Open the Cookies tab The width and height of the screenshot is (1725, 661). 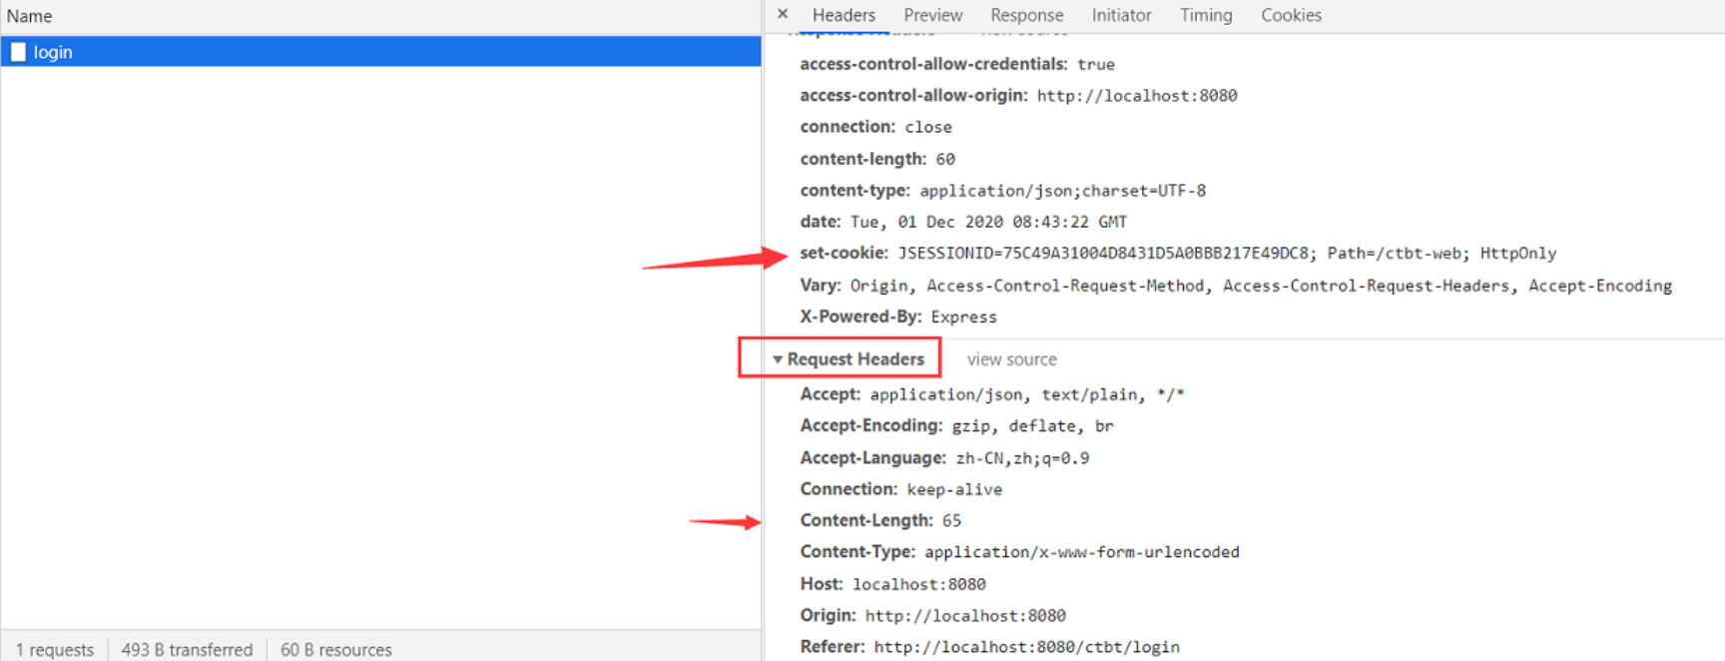click(1291, 15)
